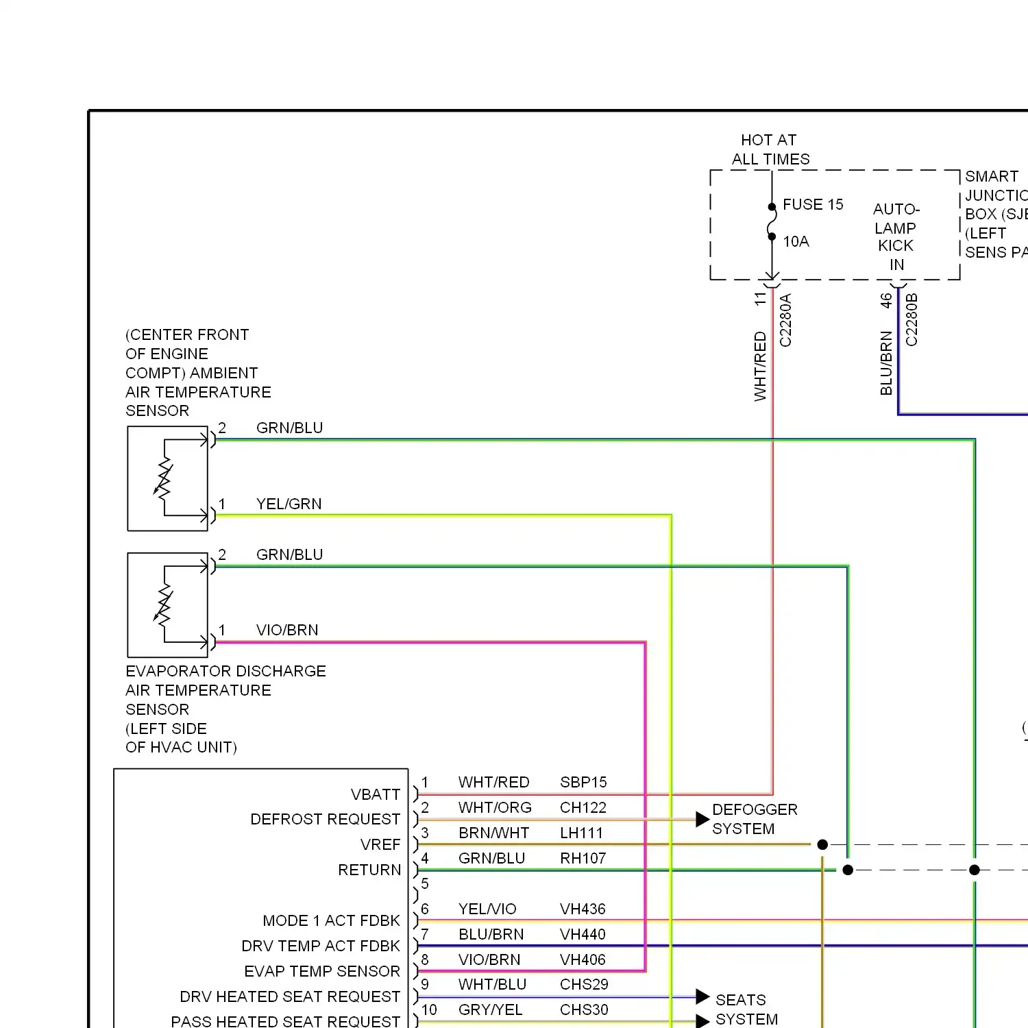Click pin number '11' at C2280A

[760, 299]
